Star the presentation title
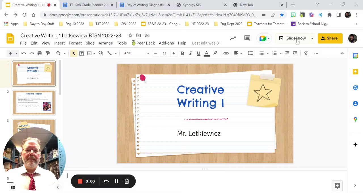This screenshot has height=193, width=363. coord(130,35)
